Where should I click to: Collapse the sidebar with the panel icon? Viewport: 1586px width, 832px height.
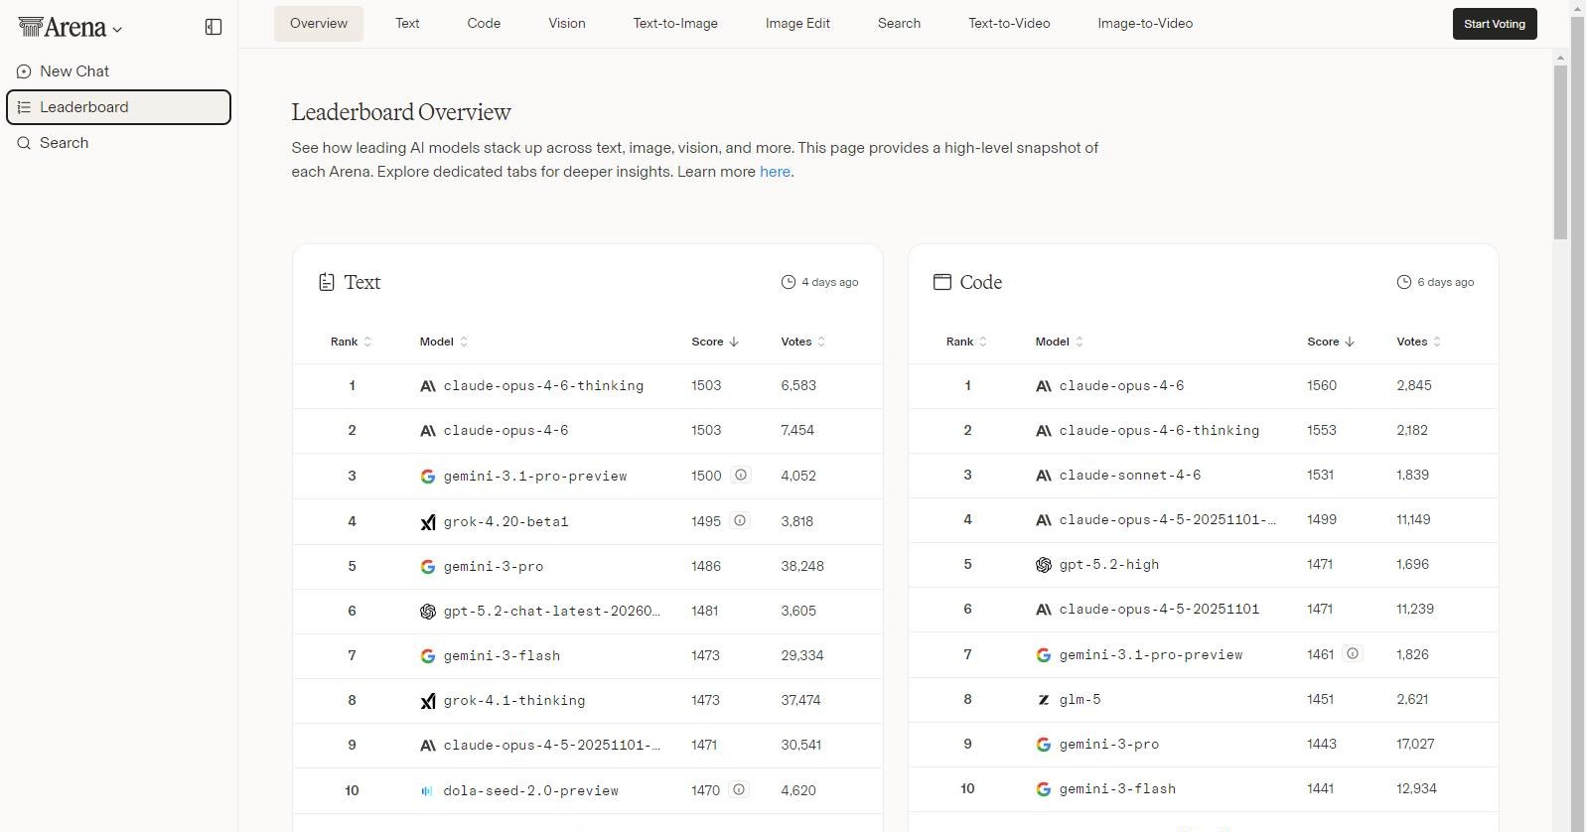click(x=213, y=27)
